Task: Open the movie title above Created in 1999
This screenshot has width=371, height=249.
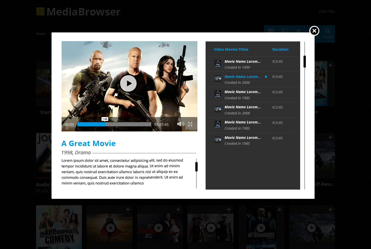Action: (x=242, y=61)
